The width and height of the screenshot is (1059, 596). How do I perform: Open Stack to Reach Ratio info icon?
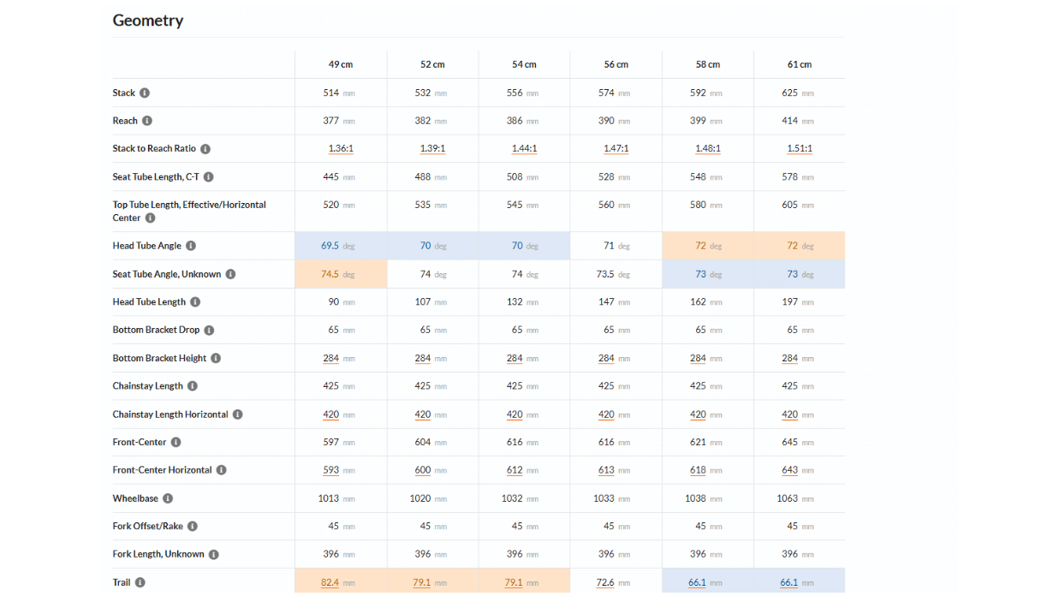pyautogui.click(x=205, y=149)
